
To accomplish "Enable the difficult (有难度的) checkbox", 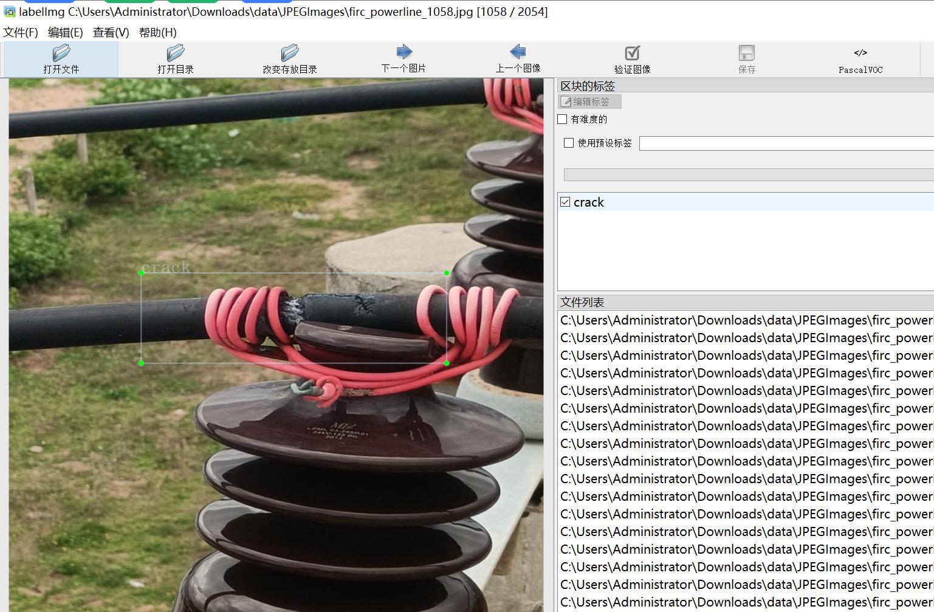I will pyautogui.click(x=563, y=119).
